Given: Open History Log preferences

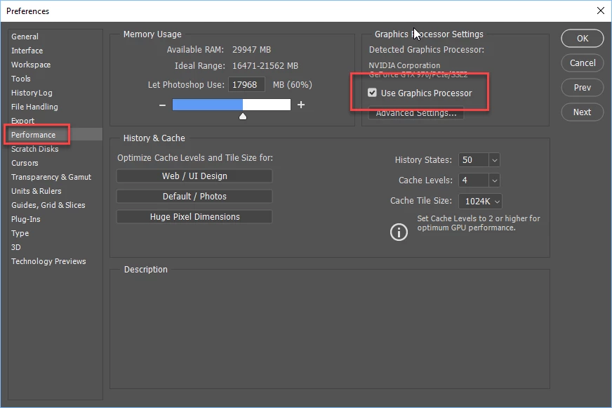Looking at the screenshot, I should (x=32, y=93).
